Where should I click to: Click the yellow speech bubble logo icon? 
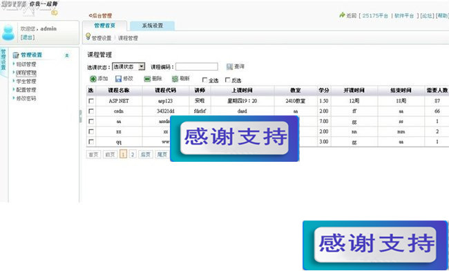[55, 12]
